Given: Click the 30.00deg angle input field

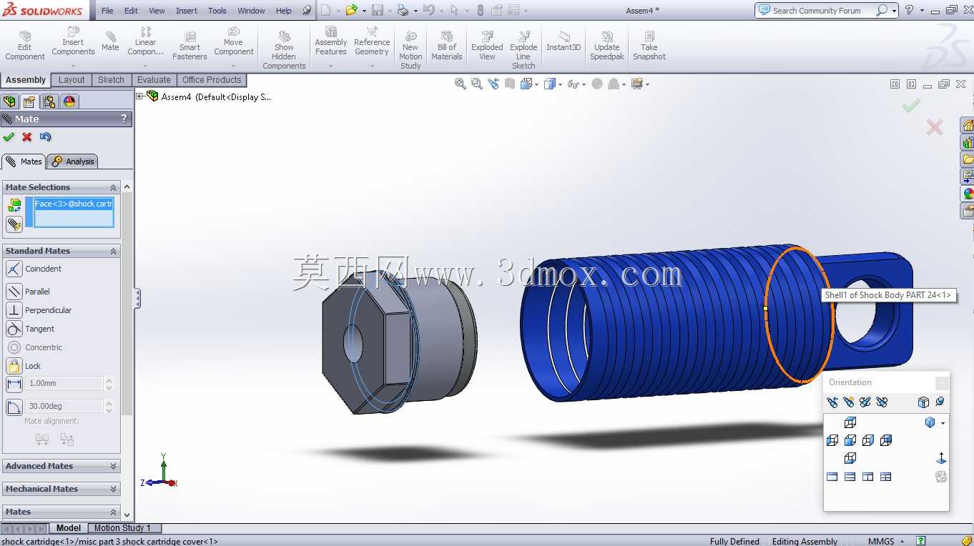Looking at the screenshot, I should point(64,407).
